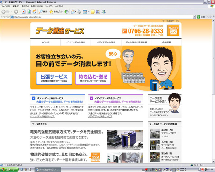This screenshot has width=215, height=172.
Task: Click the Edit page toolbar icon
Action: (85, 12)
